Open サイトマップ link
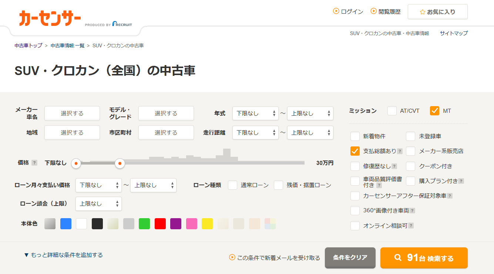This screenshot has width=494, height=274. [x=454, y=33]
